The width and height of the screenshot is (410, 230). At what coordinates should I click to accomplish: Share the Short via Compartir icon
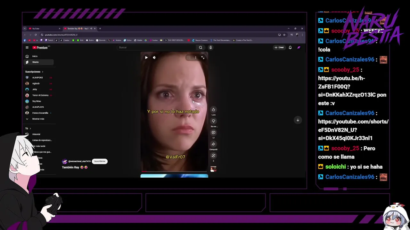coord(213,144)
